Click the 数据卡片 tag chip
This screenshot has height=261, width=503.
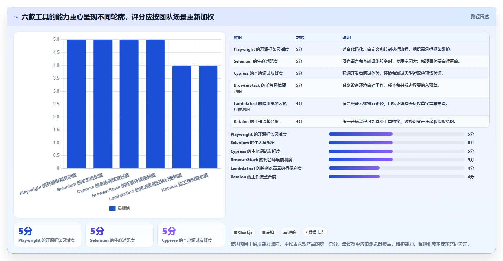[x=314, y=232]
